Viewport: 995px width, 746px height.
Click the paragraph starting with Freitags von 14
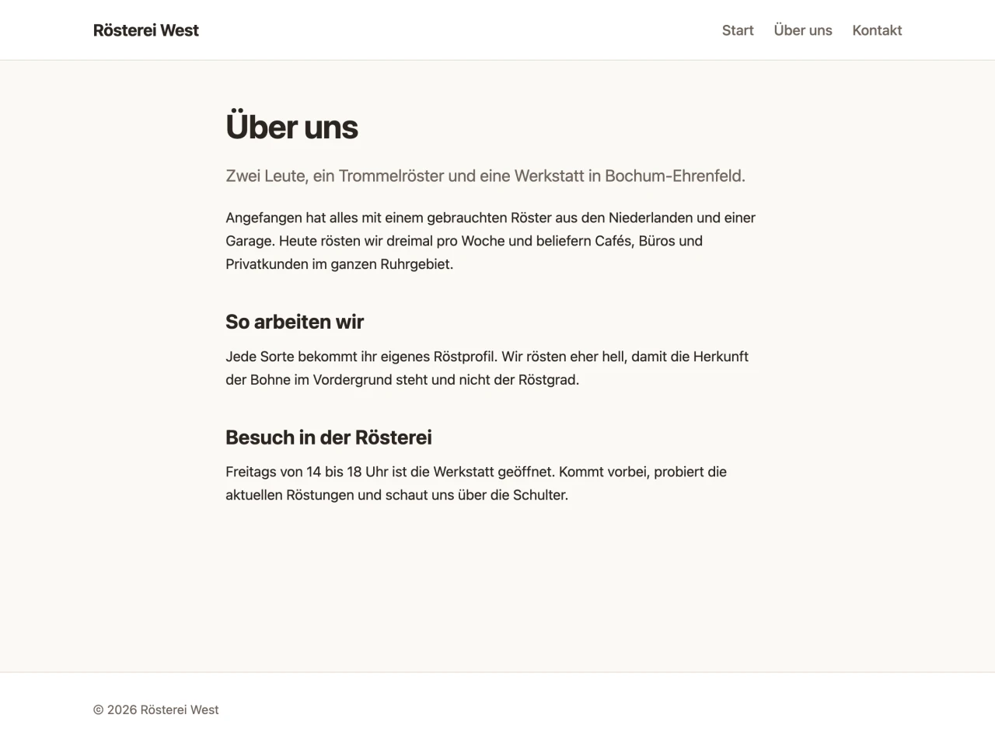click(476, 483)
